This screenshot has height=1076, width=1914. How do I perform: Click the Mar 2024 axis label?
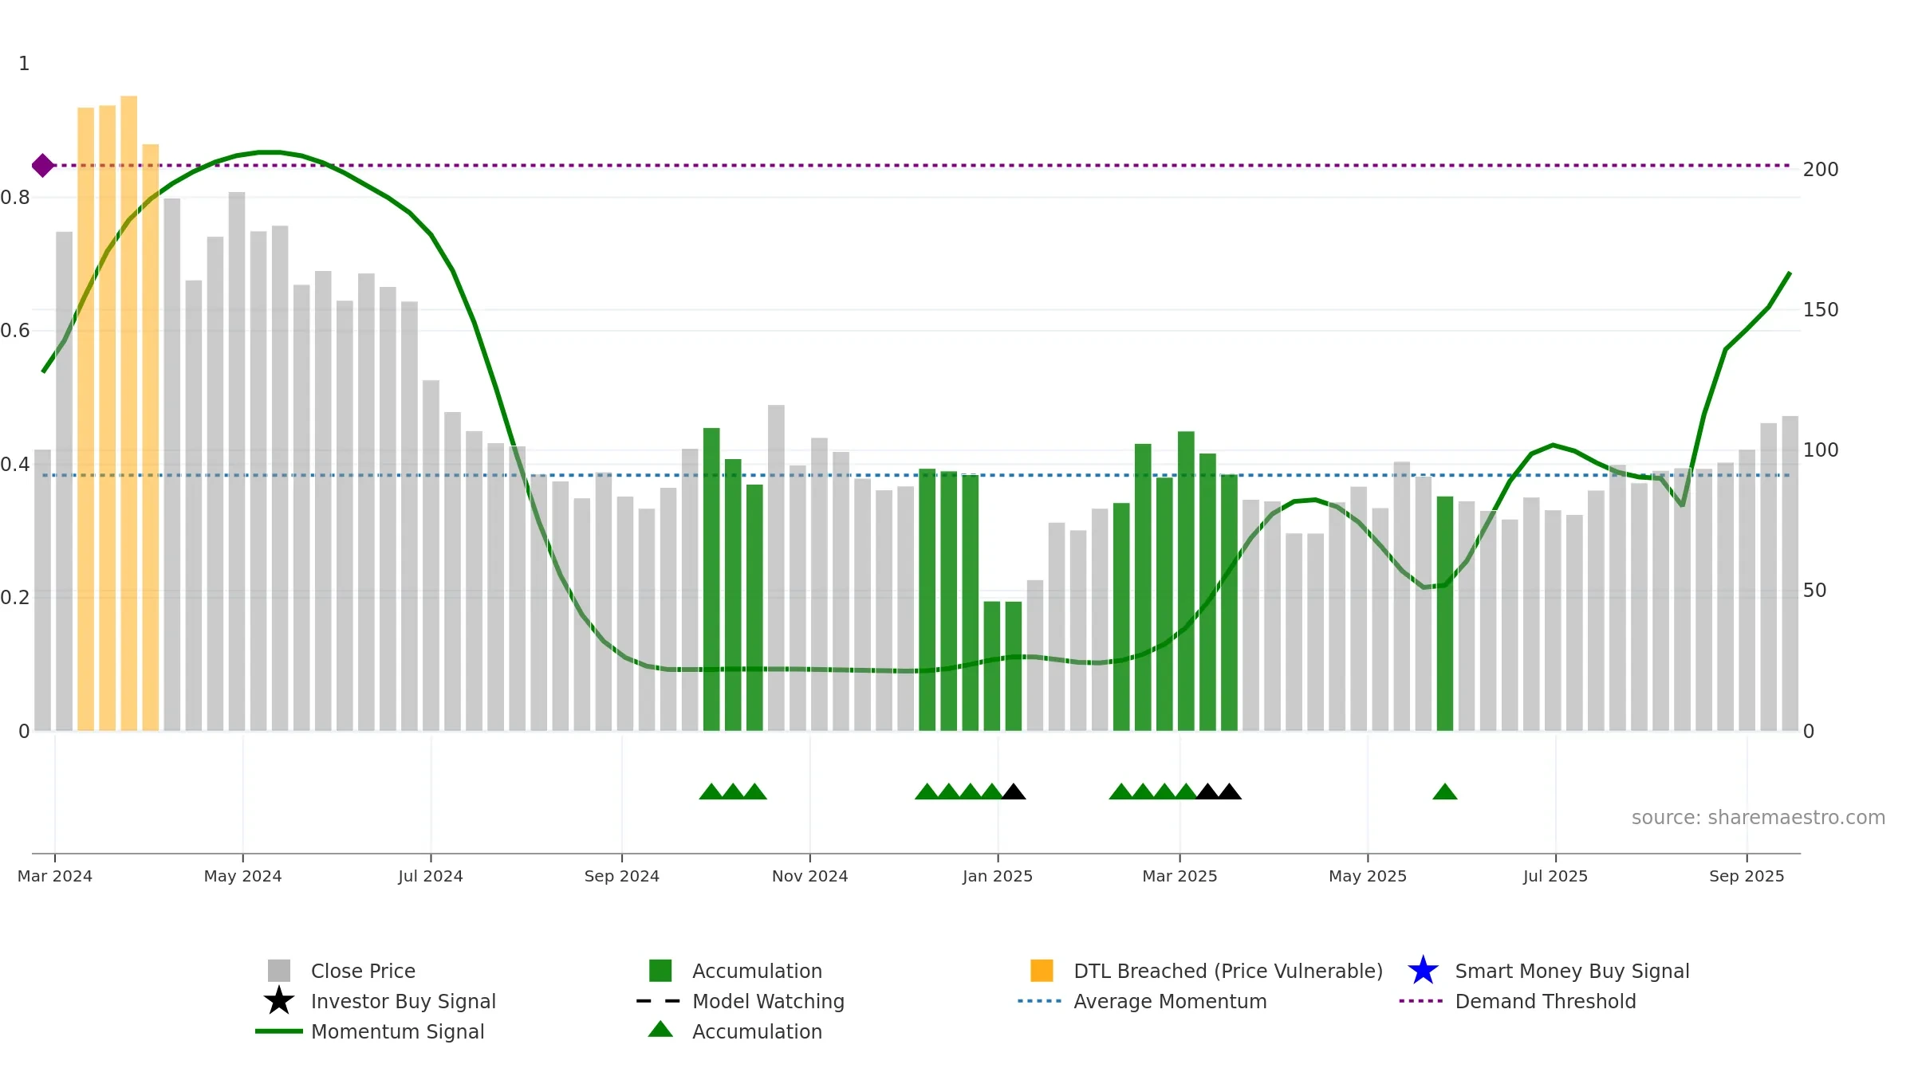(x=55, y=876)
